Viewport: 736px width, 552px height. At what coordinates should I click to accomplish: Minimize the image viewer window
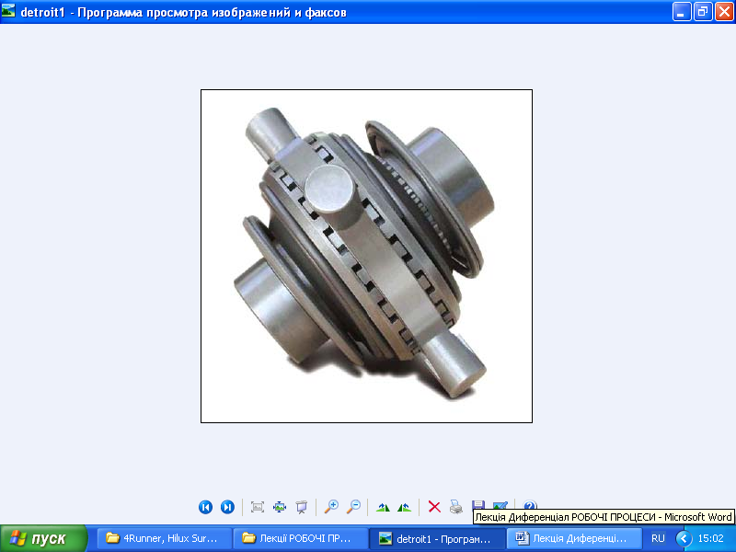click(x=682, y=11)
